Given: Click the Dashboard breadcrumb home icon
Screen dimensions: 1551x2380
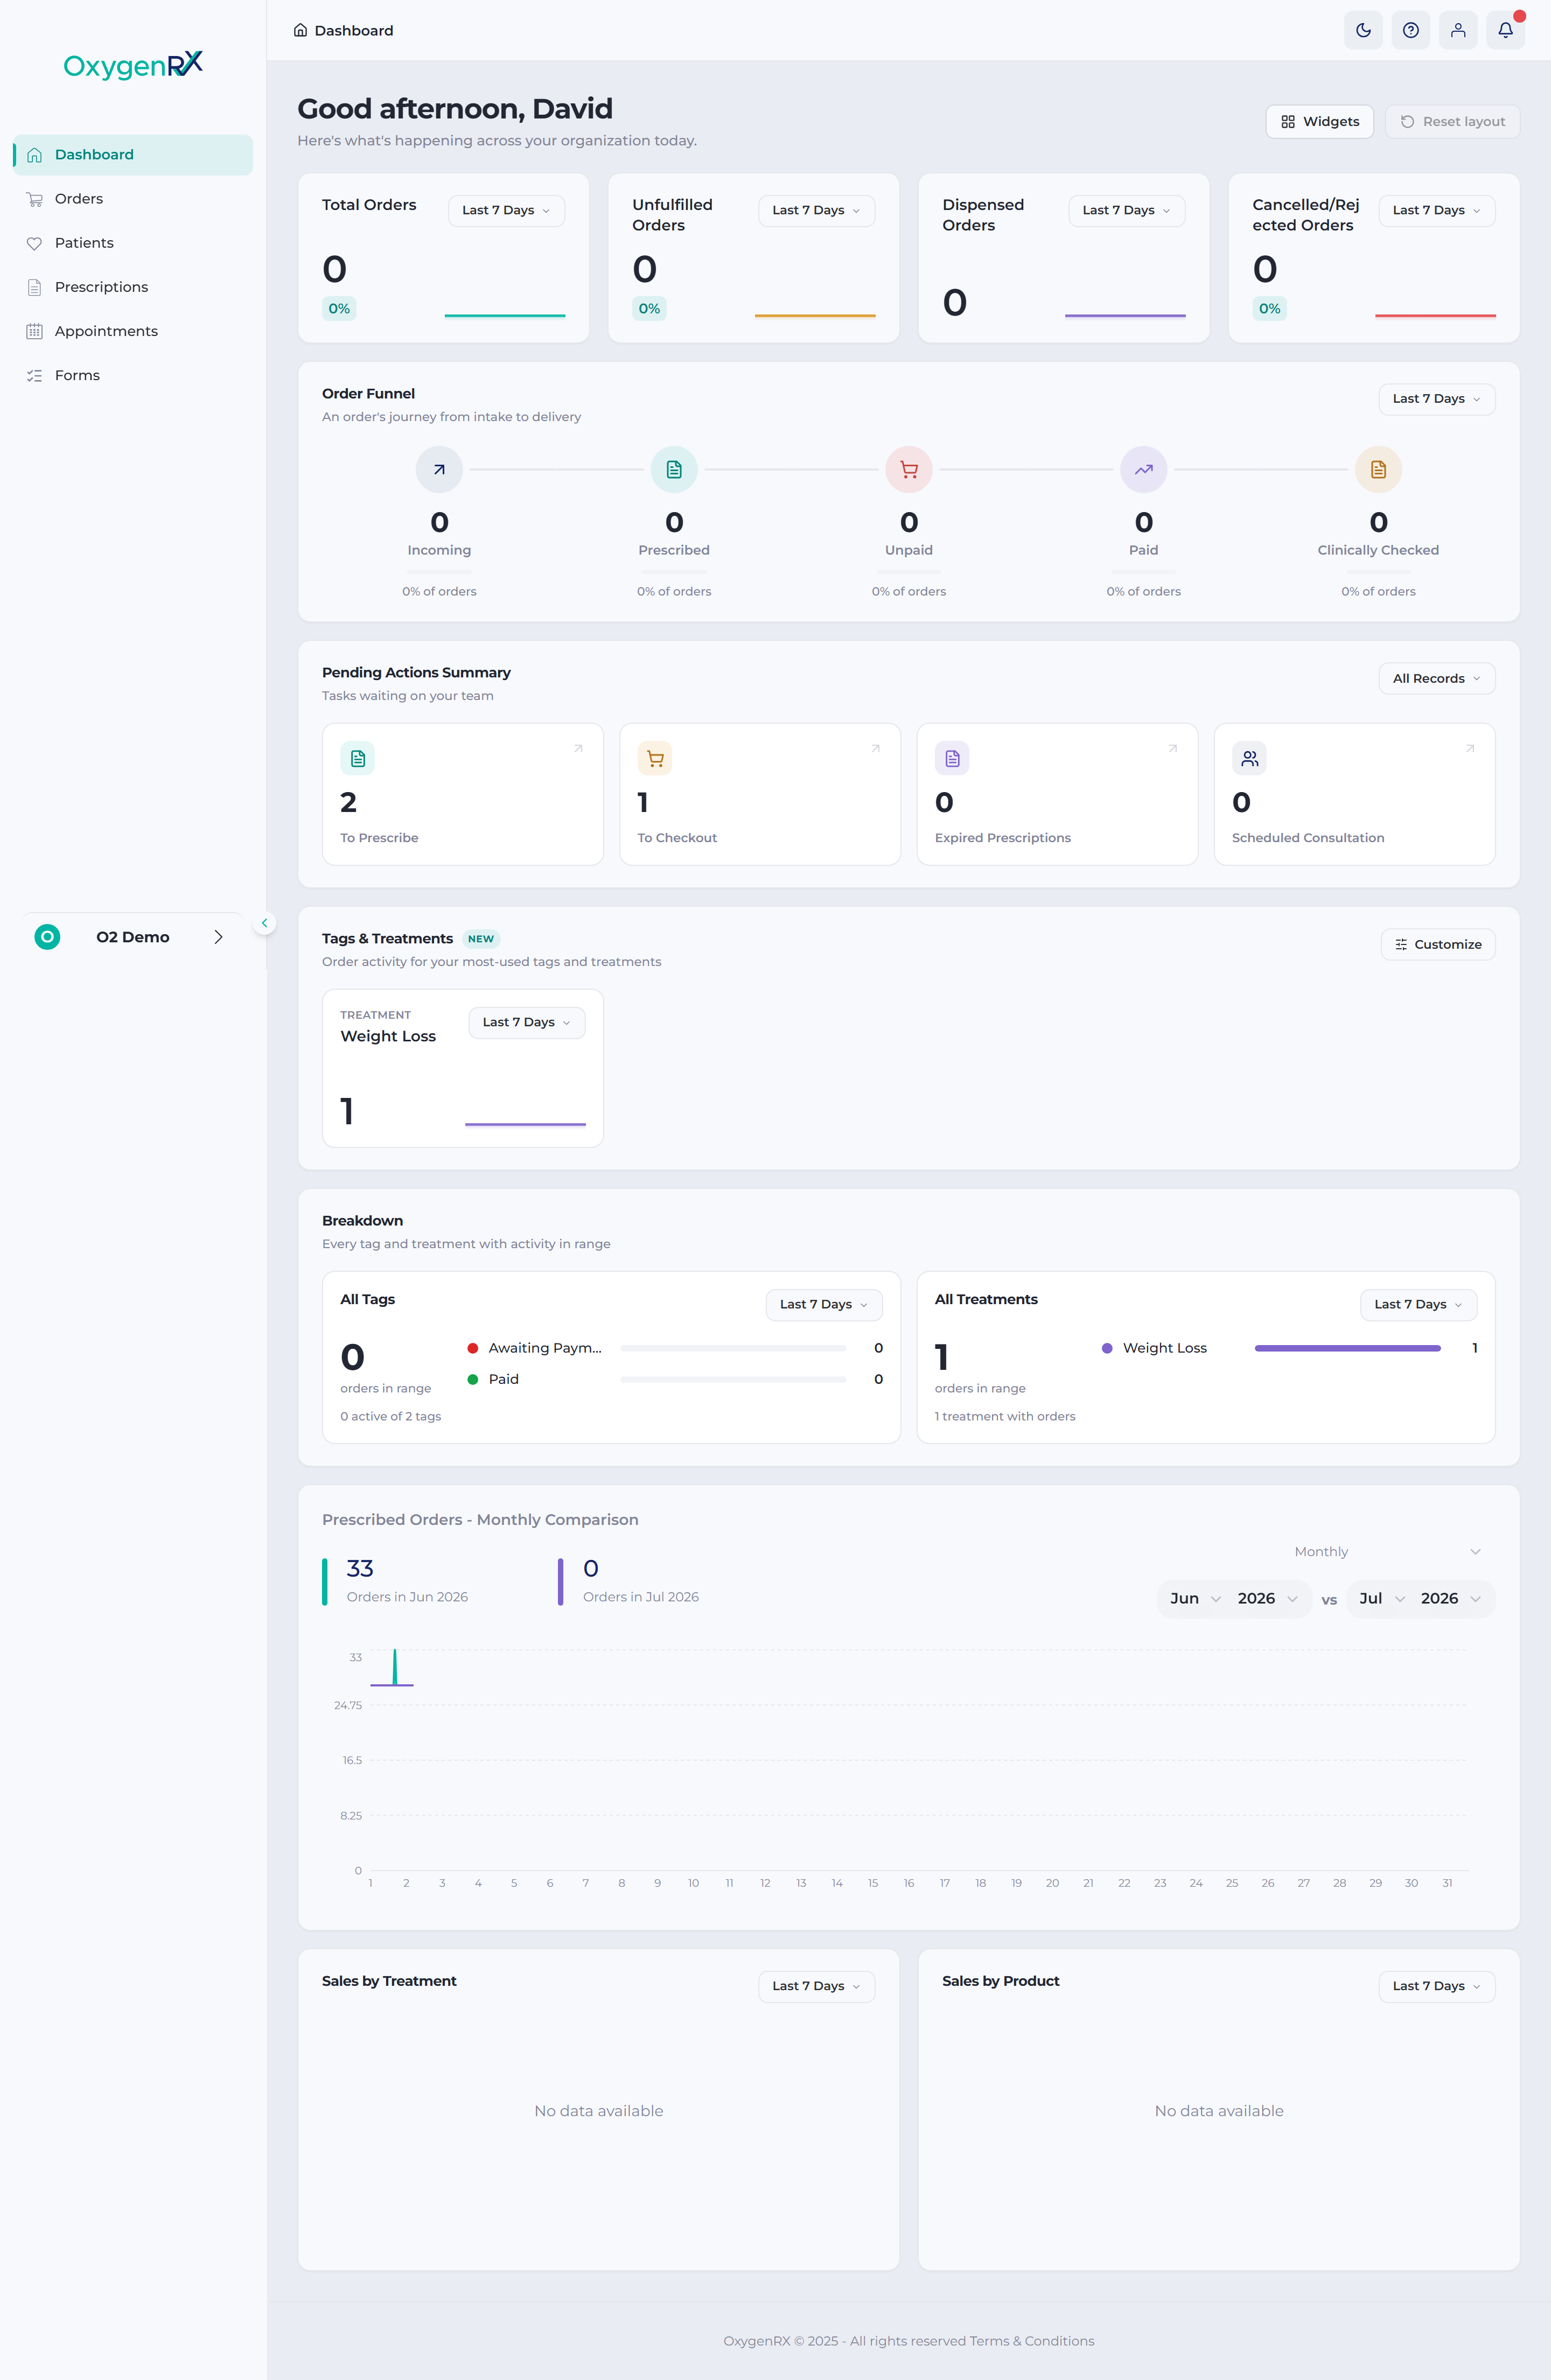Looking at the screenshot, I should tap(300, 30).
